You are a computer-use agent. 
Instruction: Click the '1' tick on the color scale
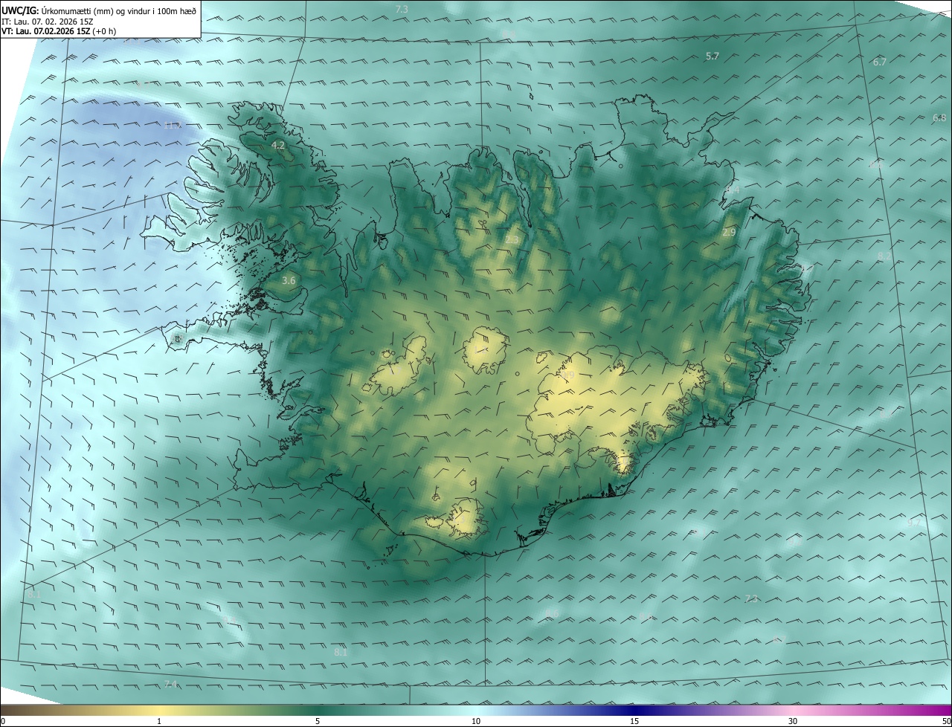pos(159,722)
